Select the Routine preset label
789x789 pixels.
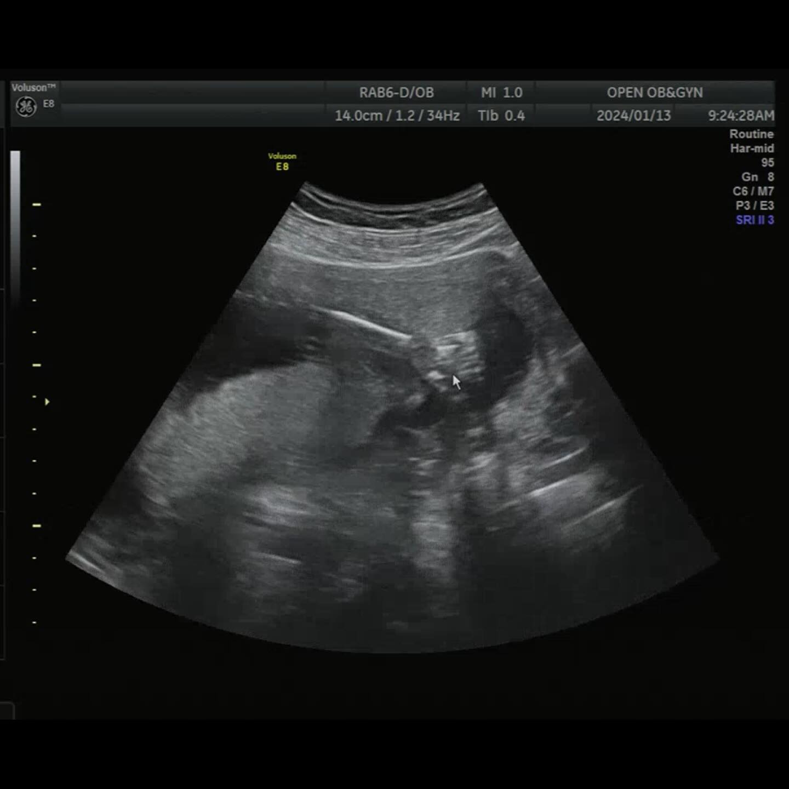751,134
